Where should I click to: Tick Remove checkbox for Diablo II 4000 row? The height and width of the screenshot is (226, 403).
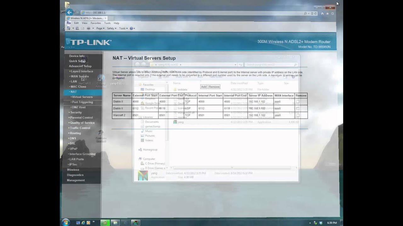click(x=298, y=102)
